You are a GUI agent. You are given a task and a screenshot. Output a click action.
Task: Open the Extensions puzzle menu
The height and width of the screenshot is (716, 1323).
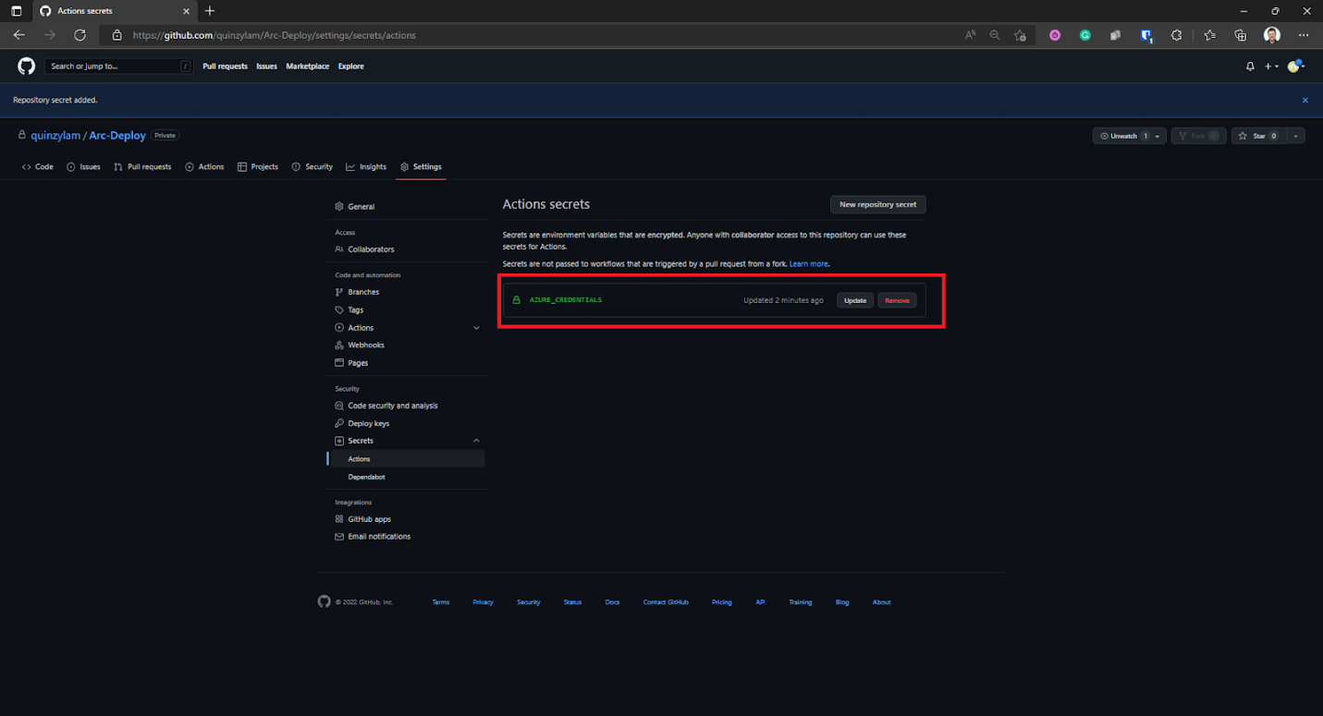tap(1177, 35)
